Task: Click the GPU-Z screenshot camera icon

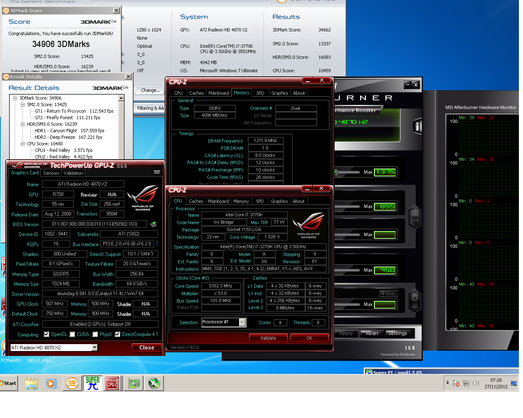Action: [156, 172]
